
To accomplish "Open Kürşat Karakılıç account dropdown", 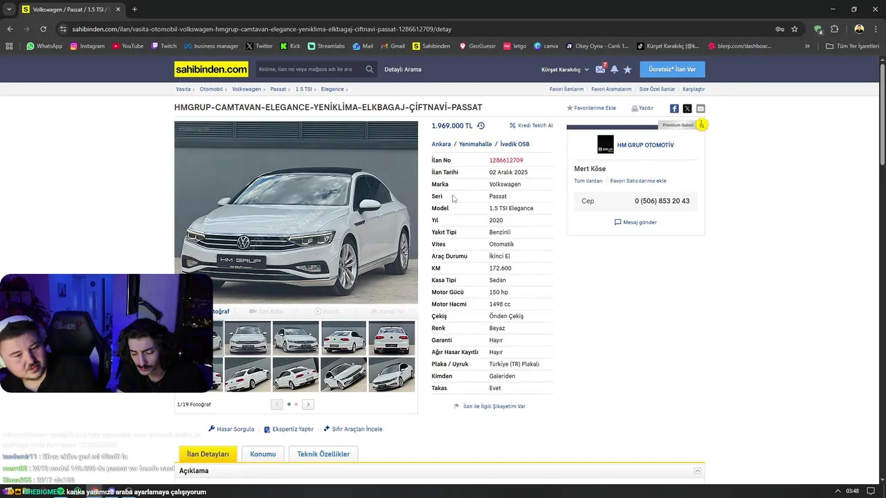I will pos(565,69).
